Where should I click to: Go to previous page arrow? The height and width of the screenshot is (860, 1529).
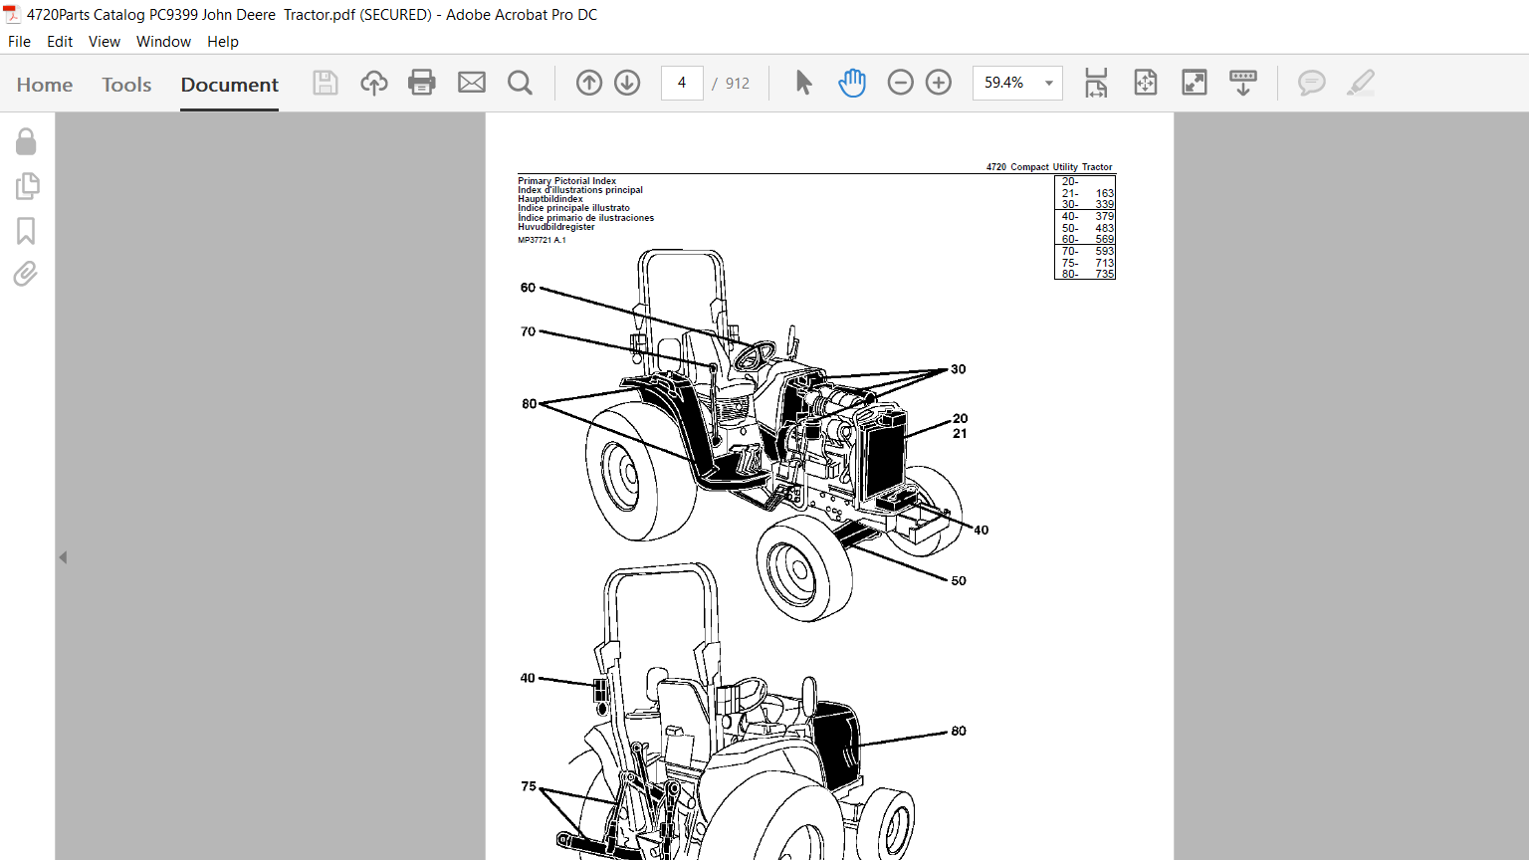[x=589, y=83]
